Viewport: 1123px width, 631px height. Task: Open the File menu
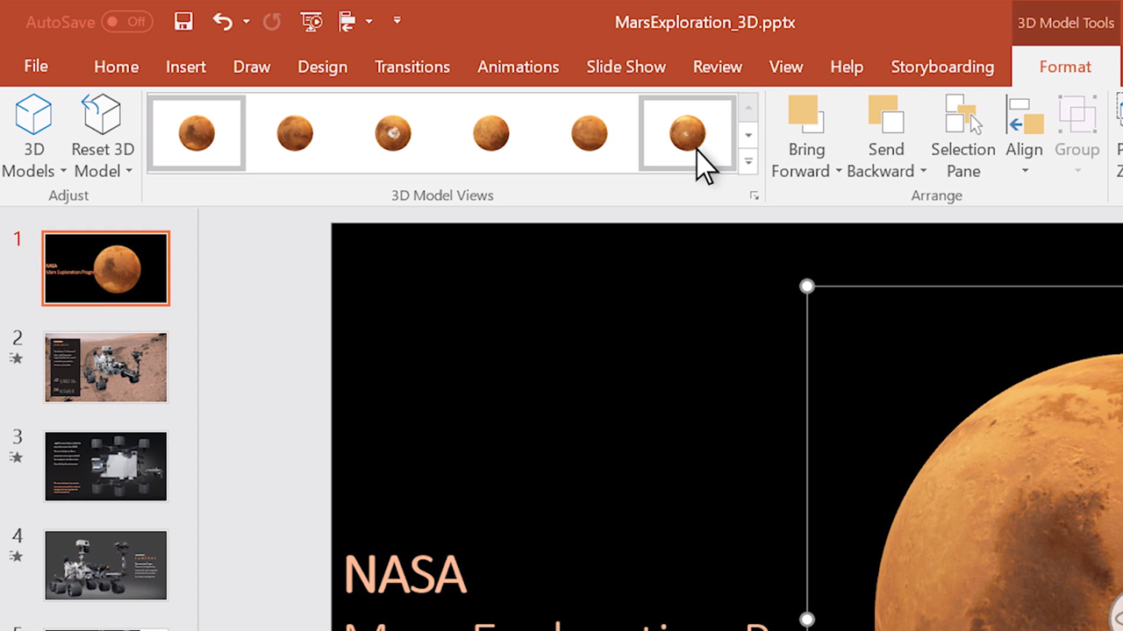(36, 67)
